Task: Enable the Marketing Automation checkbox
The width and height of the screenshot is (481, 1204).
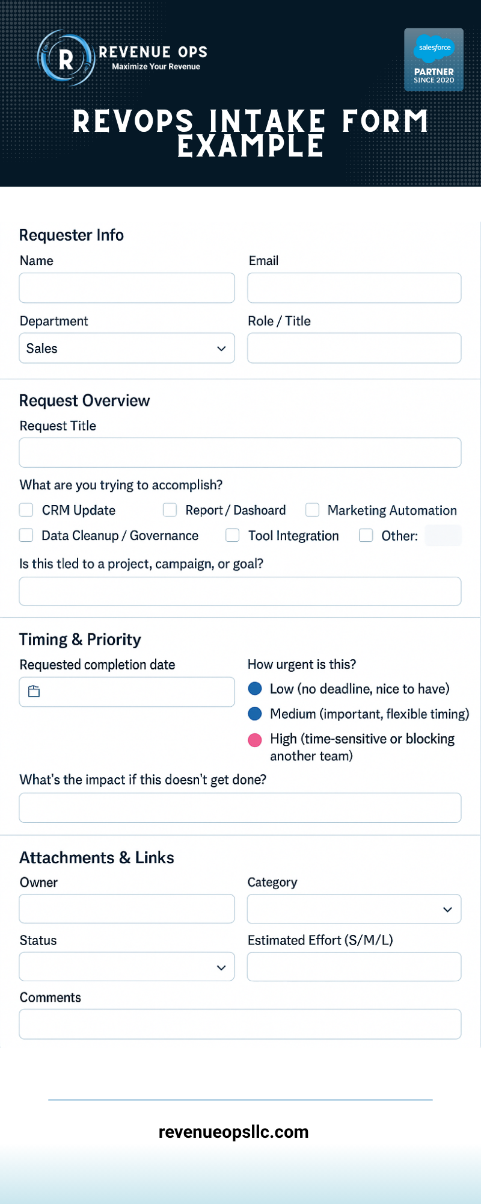Action: coord(312,510)
